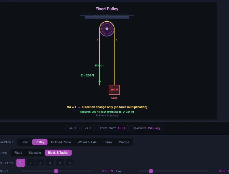Choose 1 pulley button
Image resolution: width=229 pixels, height=174 pixels.
[x=21, y=163]
